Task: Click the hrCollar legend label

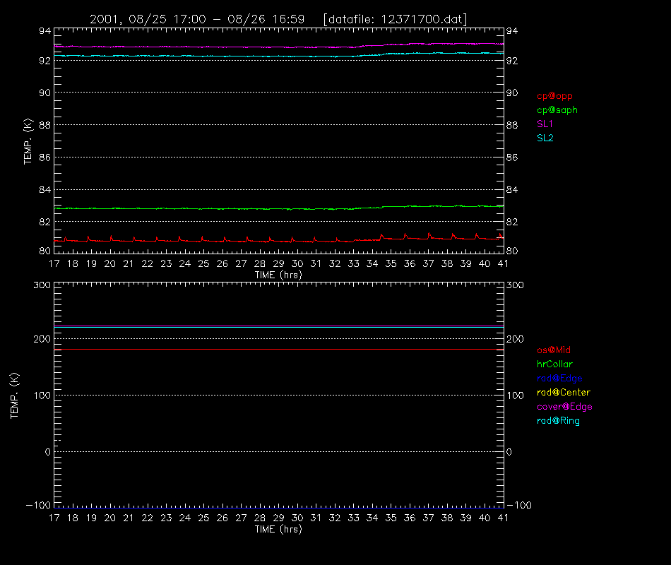Action: coord(554,364)
